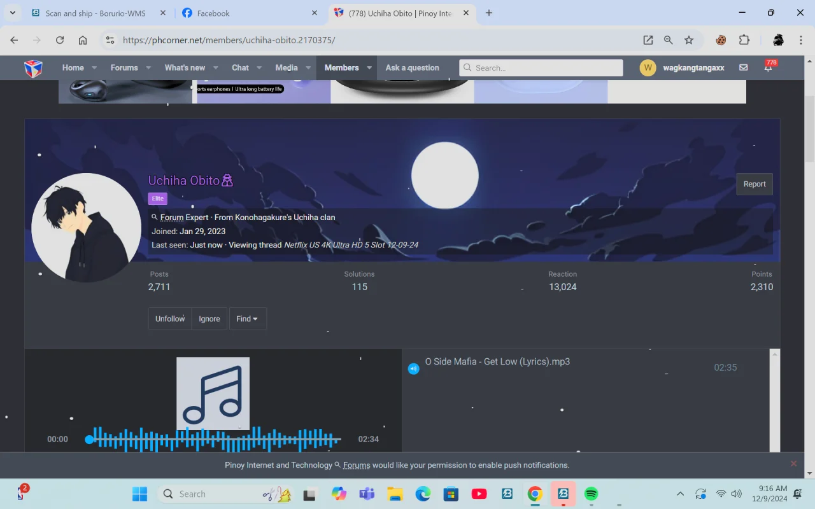815x509 pixels.
Task: Click the forum search field
Action: pyautogui.click(x=541, y=67)
